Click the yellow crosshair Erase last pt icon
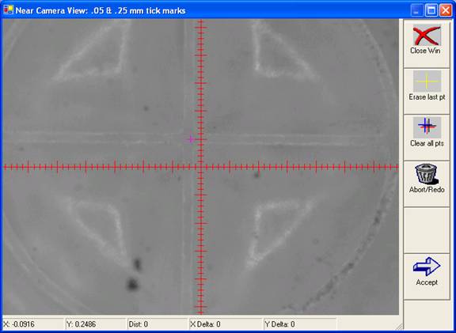This screenshot has height=333, width=456. coord(427,81)
